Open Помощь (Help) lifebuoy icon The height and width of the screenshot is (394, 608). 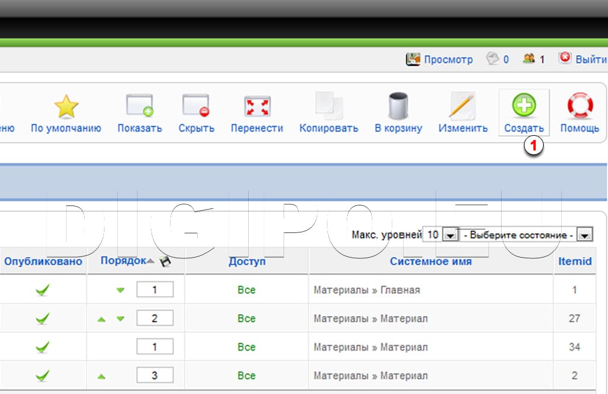[580, 107]
